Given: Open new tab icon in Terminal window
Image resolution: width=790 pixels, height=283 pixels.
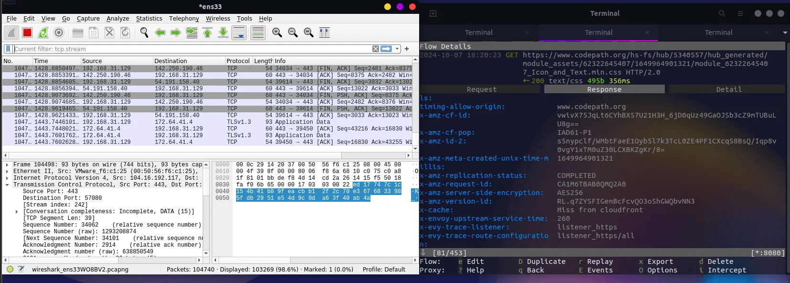Looking at the screenshot, I should tap(433, 13).
